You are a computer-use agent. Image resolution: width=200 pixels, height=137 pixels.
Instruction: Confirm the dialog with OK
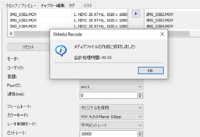coord(151,70)
